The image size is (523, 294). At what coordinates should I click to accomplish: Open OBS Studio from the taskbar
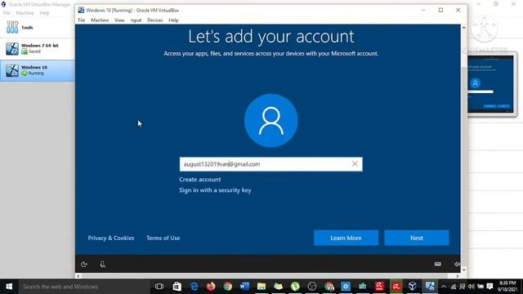pyautogui.click(x=312, y=287)
